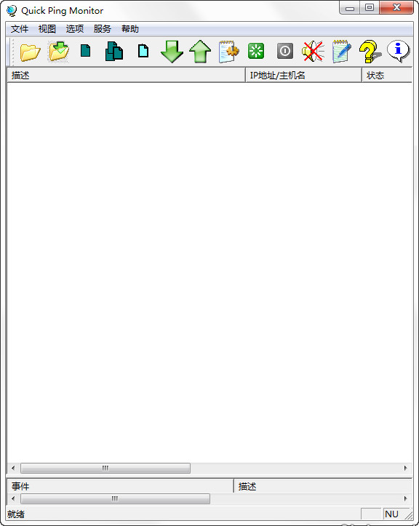Viewport: 419px width, 526px height.
Task: Click right arrow of host list scrollbar
Action: click(406, 468)
